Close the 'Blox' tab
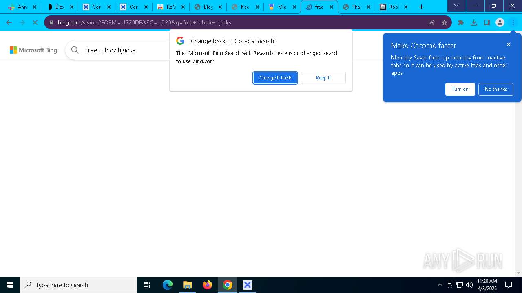The image size is (522, 293). (71, 7)
